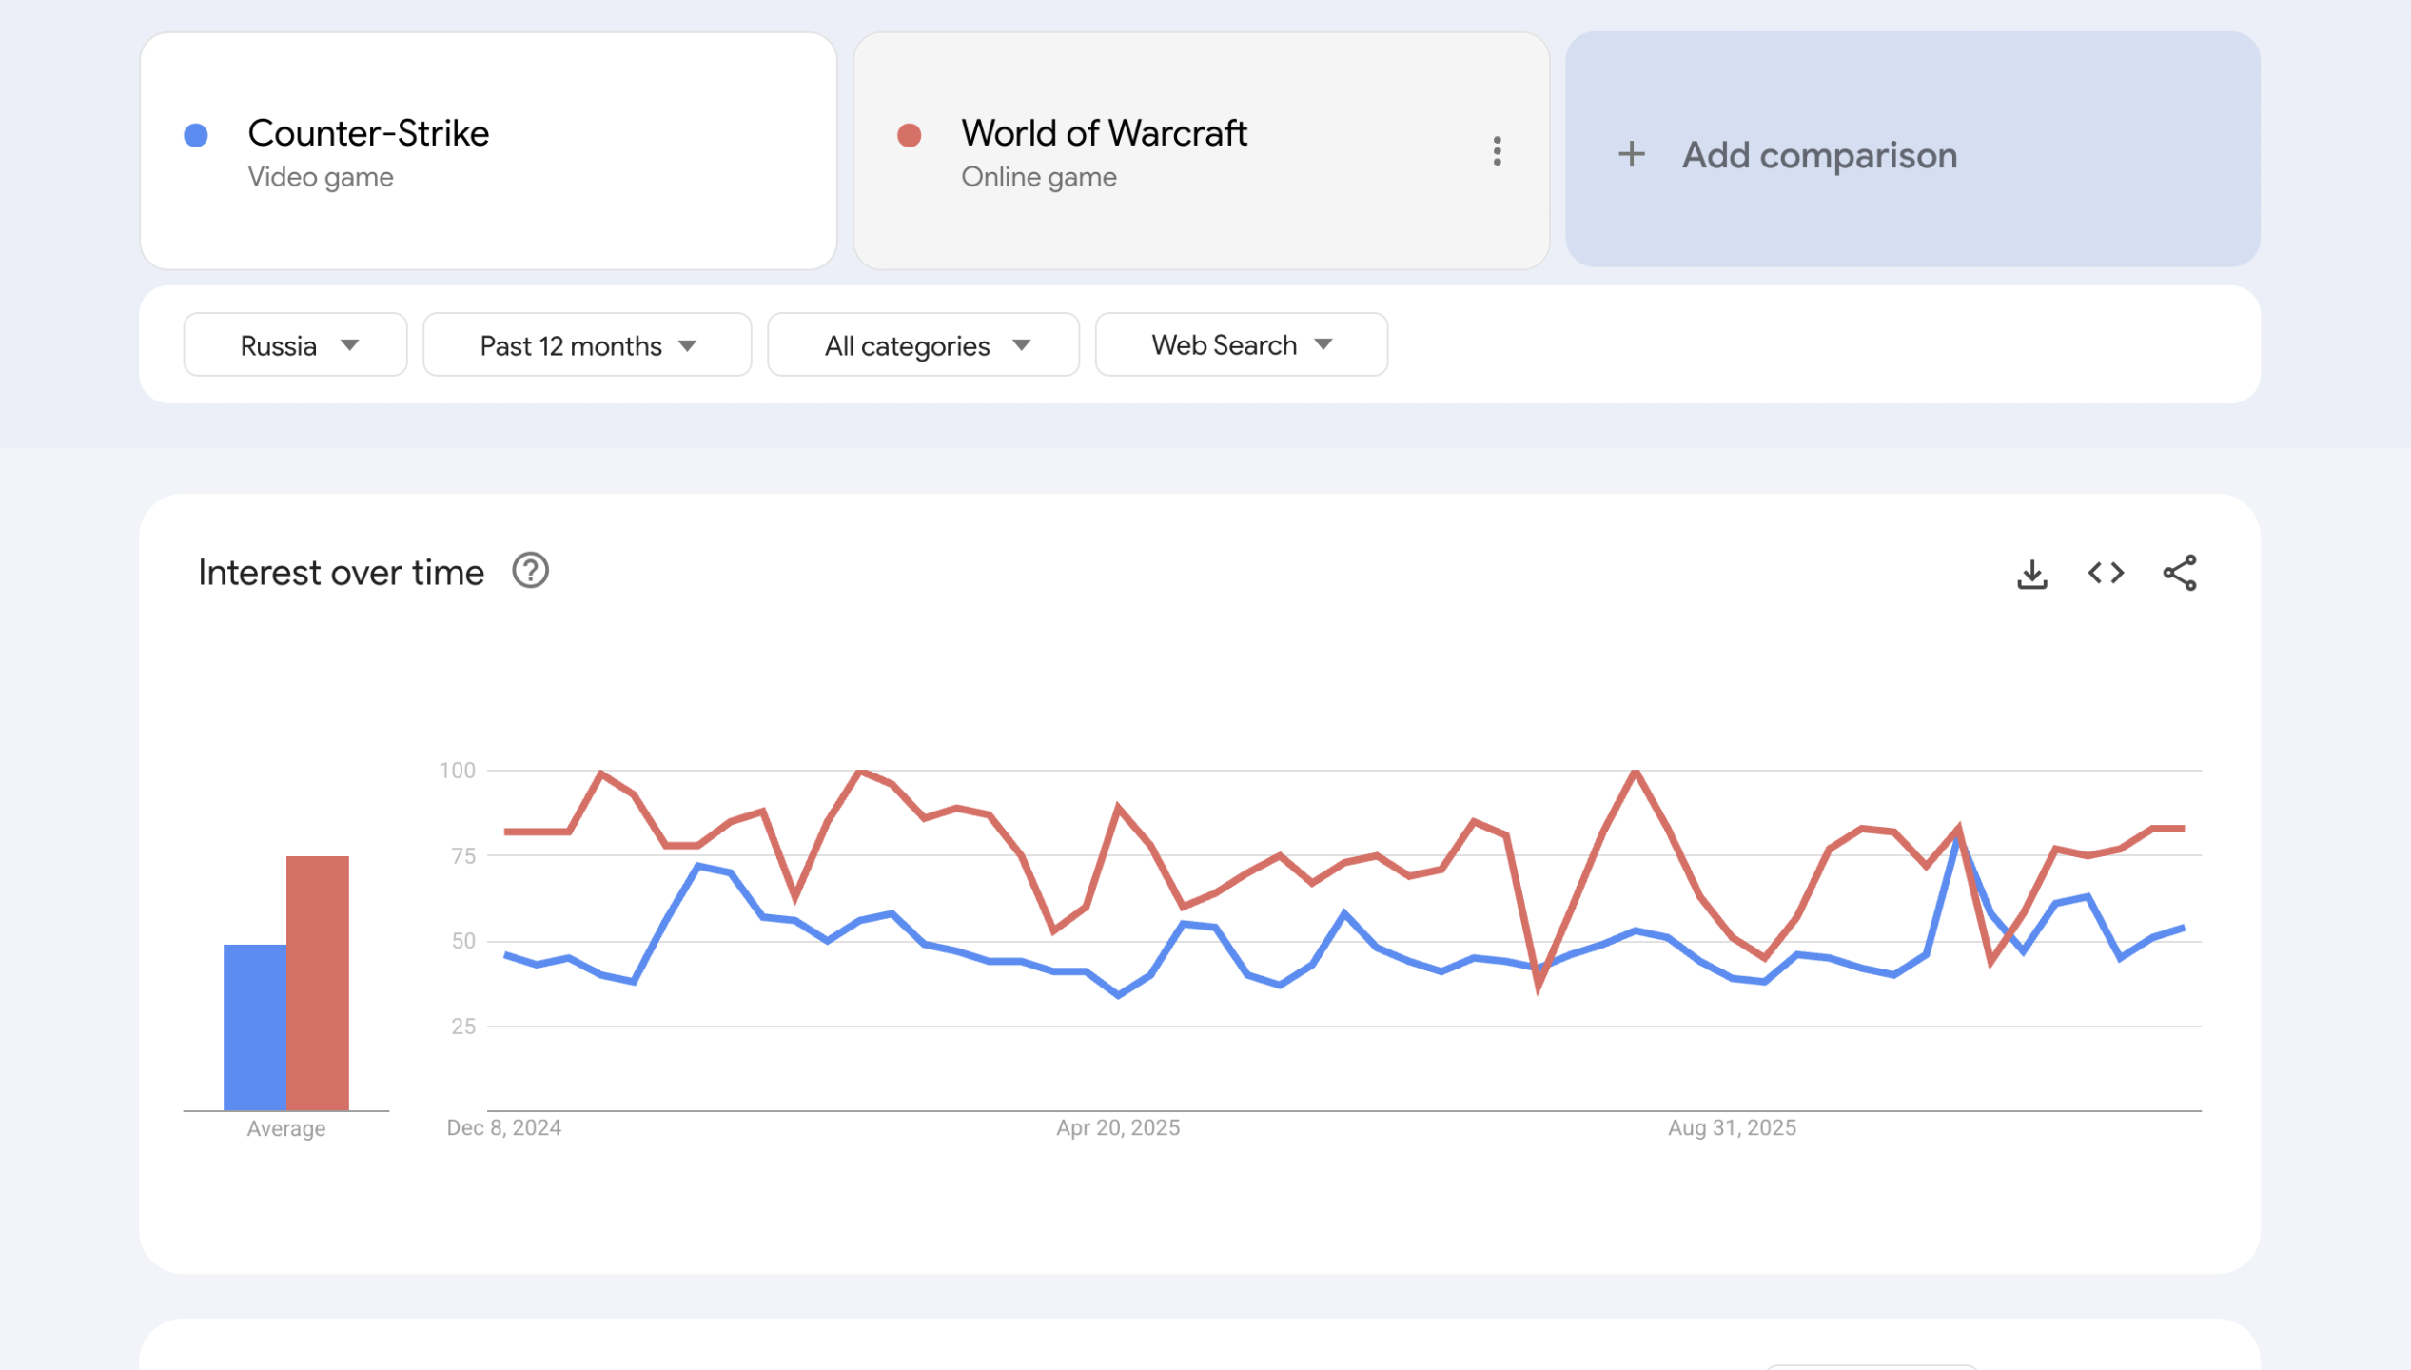2411x1370 pixels.
Task: Edit the World of Warcraft term
Action: (x=1104, y=133)
